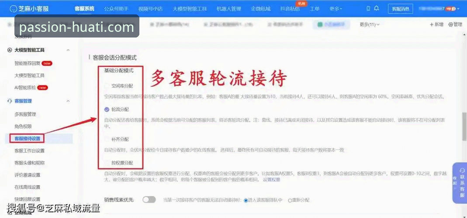Open the notification bell

click(x=377, y=8)
